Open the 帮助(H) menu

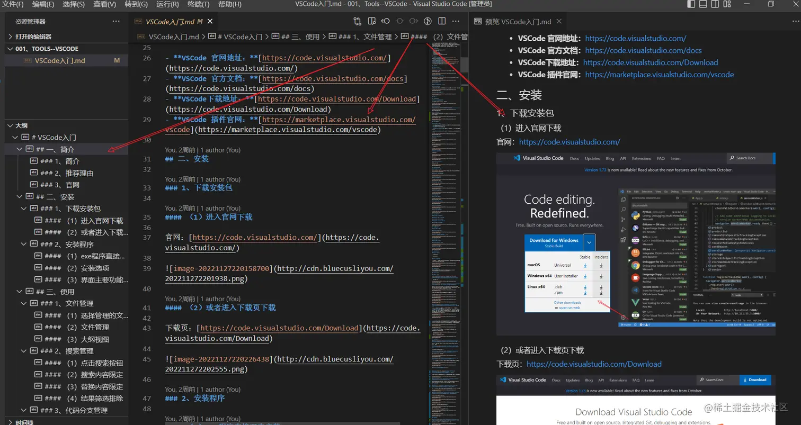click(229, 4)
